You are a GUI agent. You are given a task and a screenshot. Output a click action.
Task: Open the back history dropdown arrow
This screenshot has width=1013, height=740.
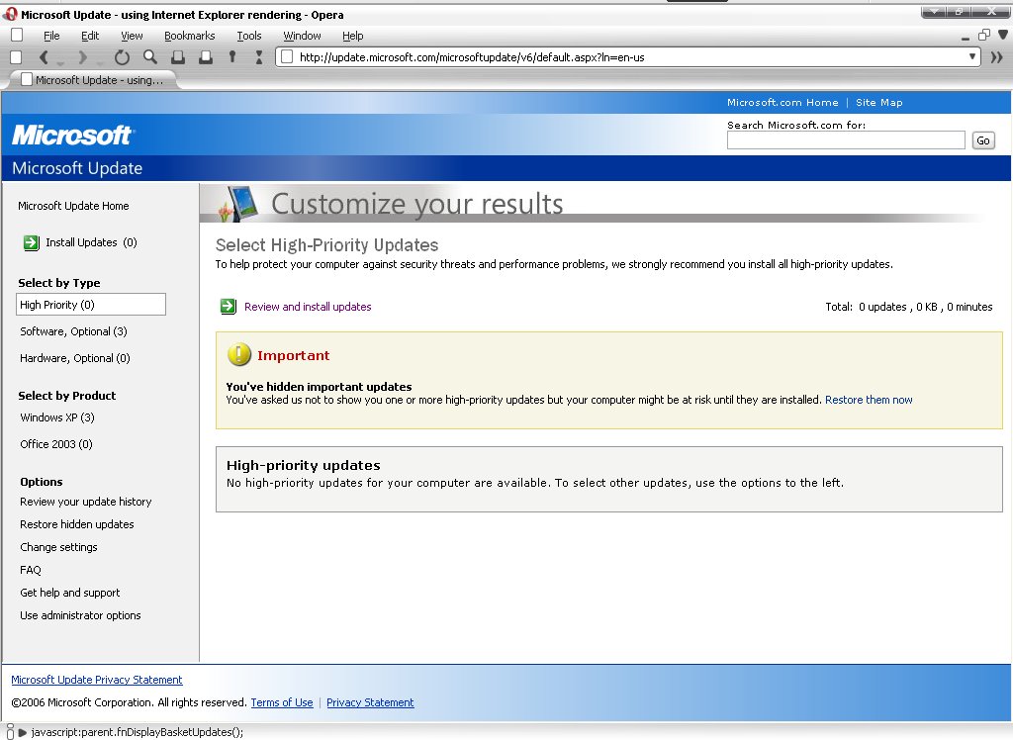coord(60,61)
